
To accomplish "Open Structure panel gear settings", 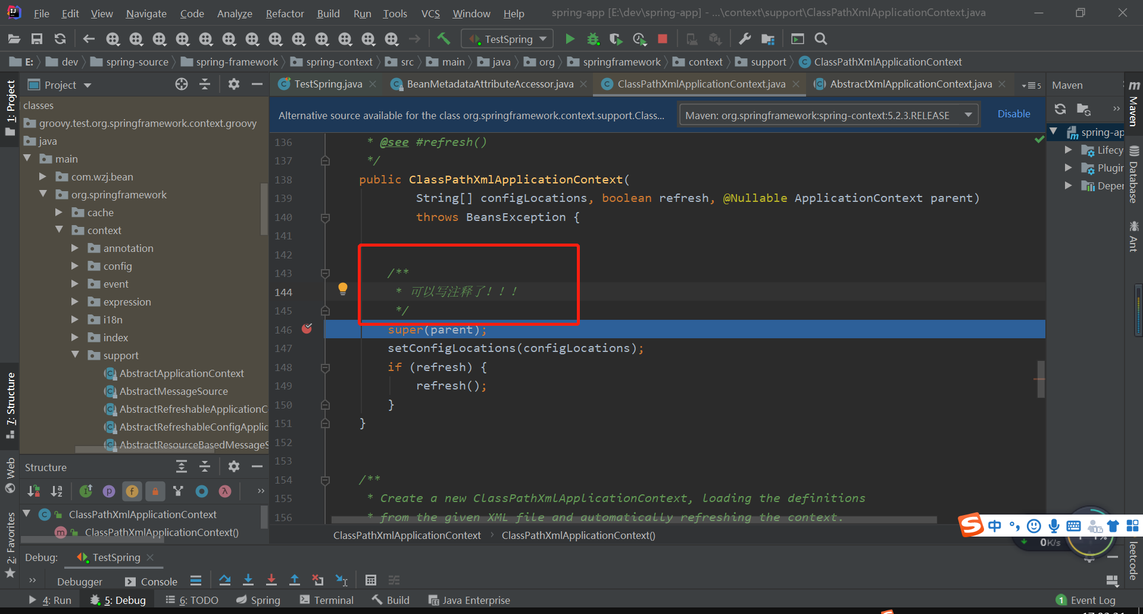I will (234, 466).
